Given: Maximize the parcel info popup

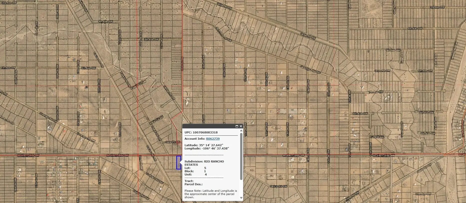Looking at the screenshot, I should pyautogui.click(x=237, y=126).
